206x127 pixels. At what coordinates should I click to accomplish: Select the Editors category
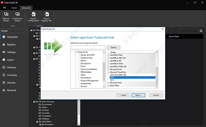[83, 61]
